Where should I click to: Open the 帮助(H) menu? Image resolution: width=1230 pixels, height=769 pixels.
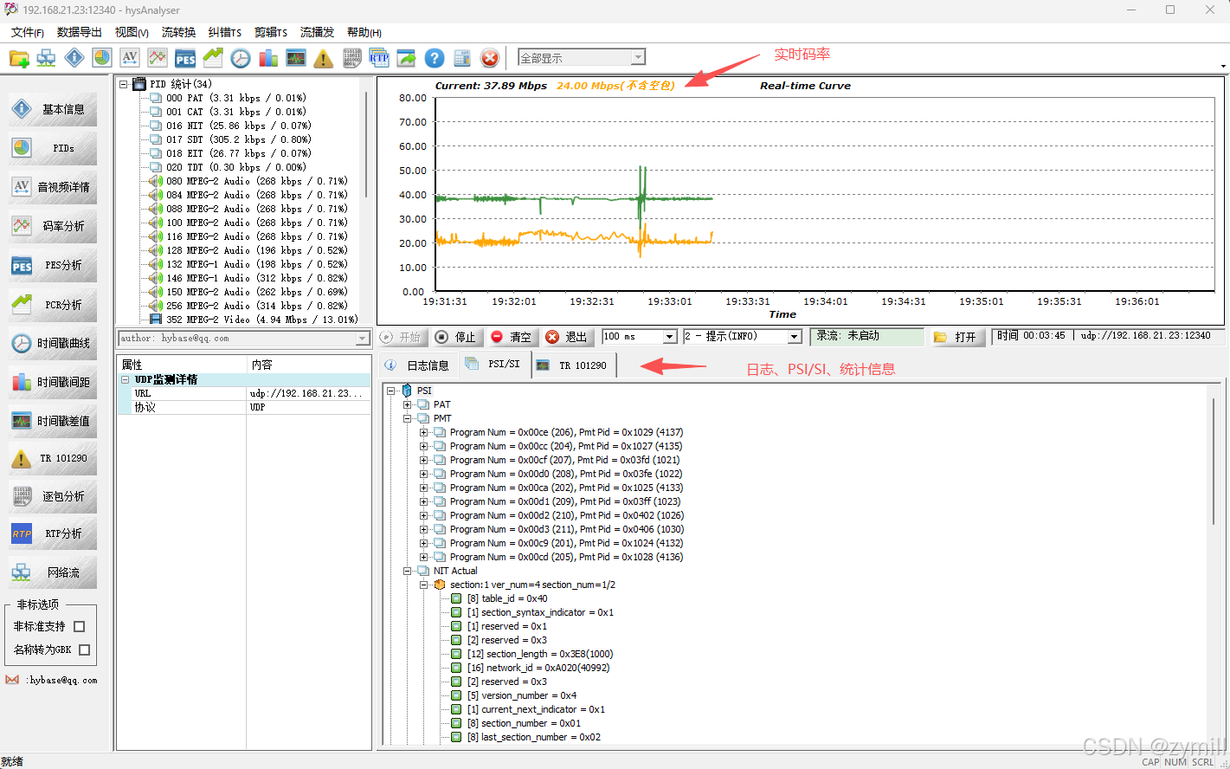(364, 32)
